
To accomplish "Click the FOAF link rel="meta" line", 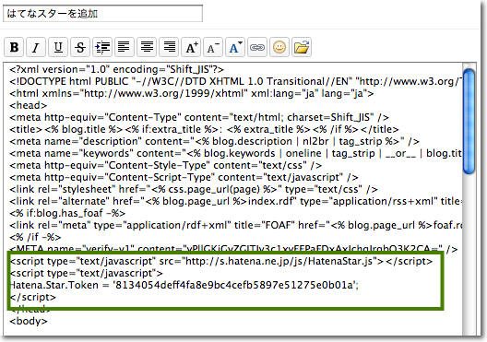I will tap(236, 225).
